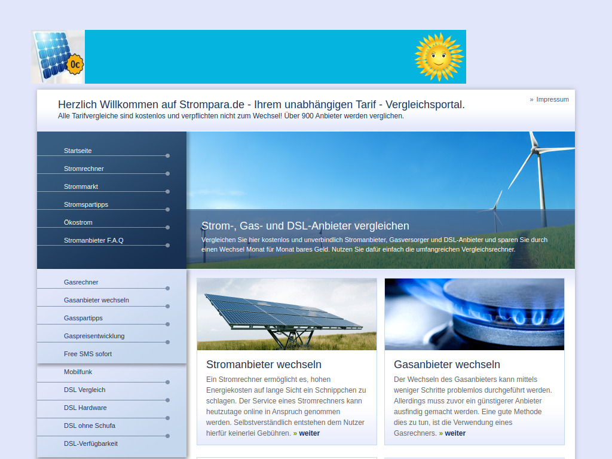The image size is (612, 459).
Task: Click the solar panel thumbnail image
Action: (286, 313)
